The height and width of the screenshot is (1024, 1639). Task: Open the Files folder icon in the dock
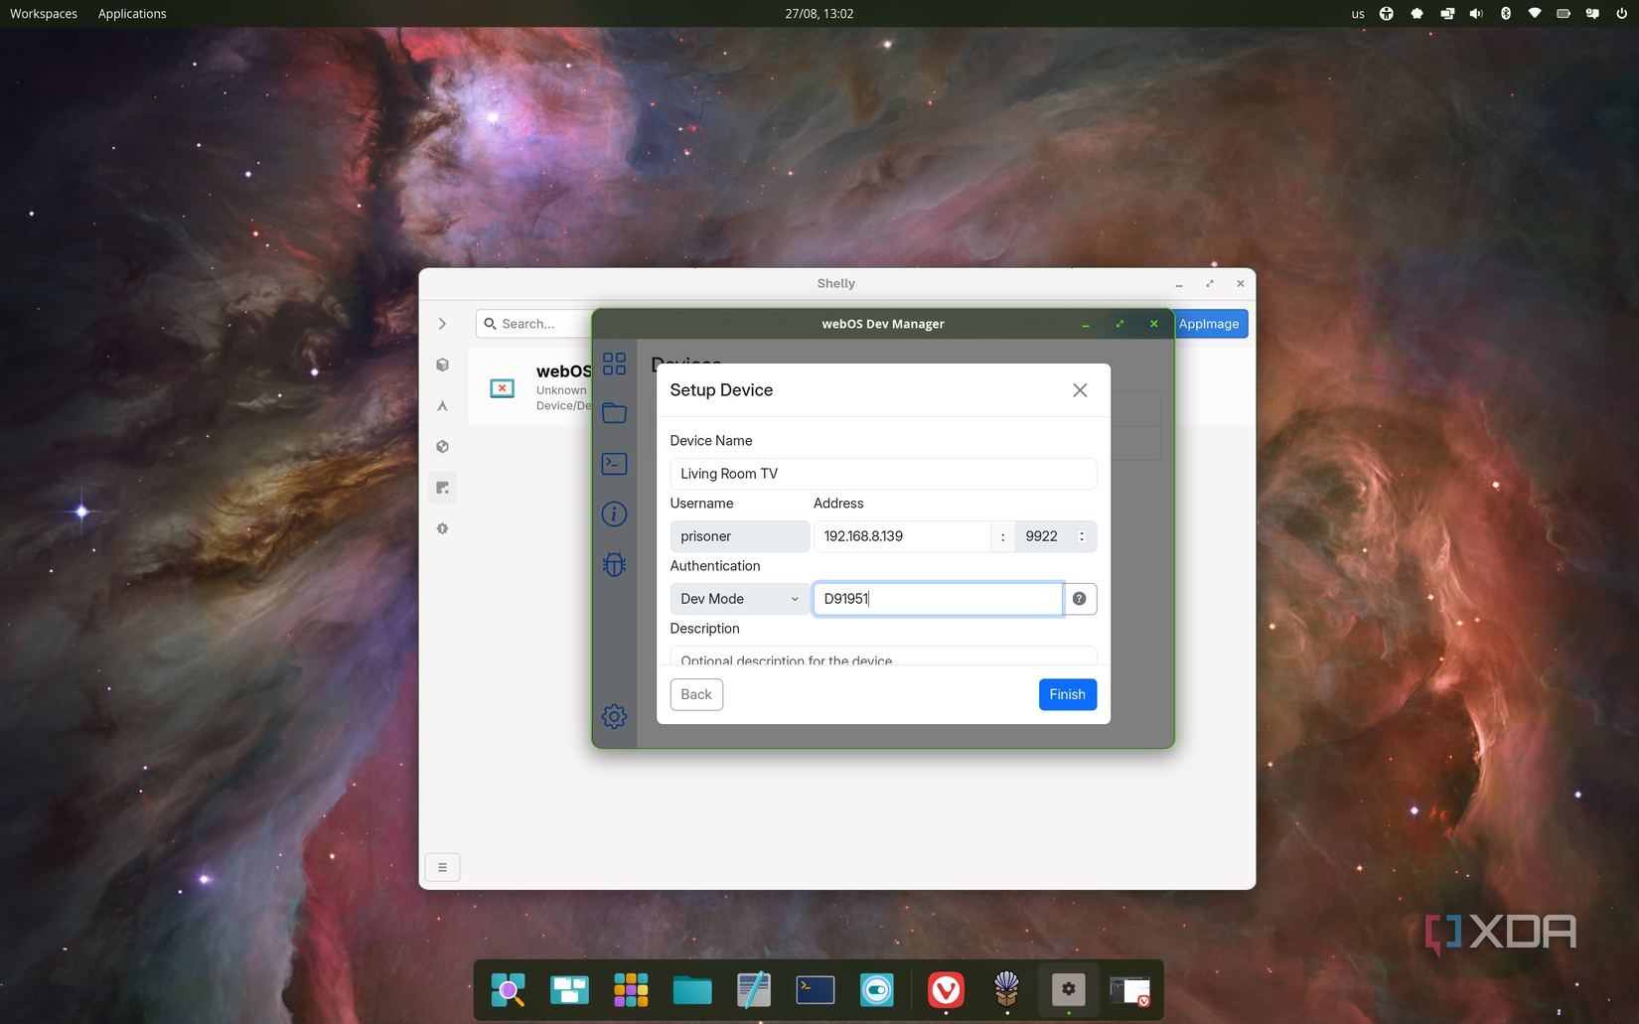tap(692, 989)
